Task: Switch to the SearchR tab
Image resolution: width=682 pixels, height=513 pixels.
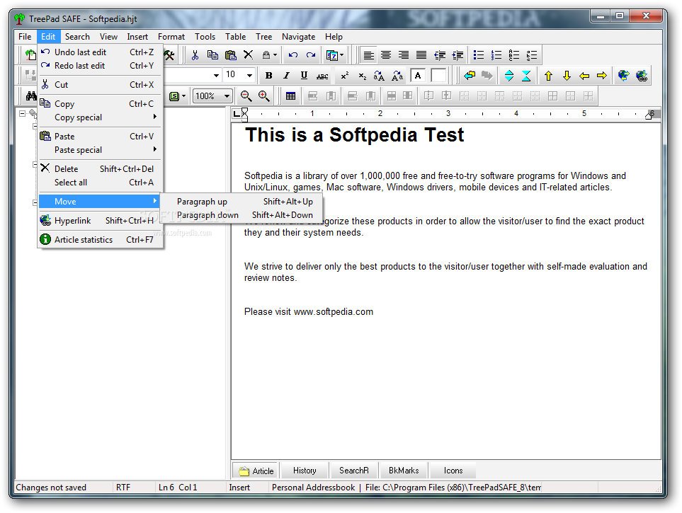Action: click(353, 471)
